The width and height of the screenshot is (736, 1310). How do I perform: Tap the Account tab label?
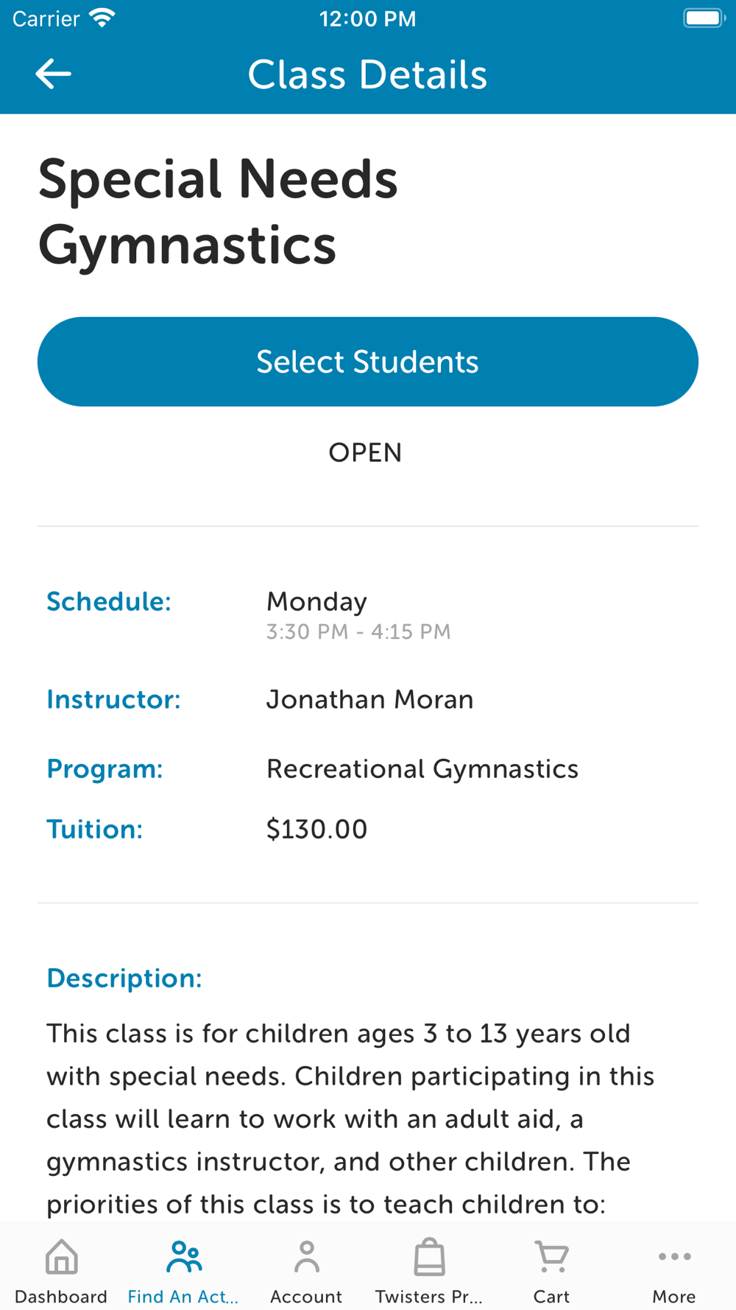[306, 1297]
